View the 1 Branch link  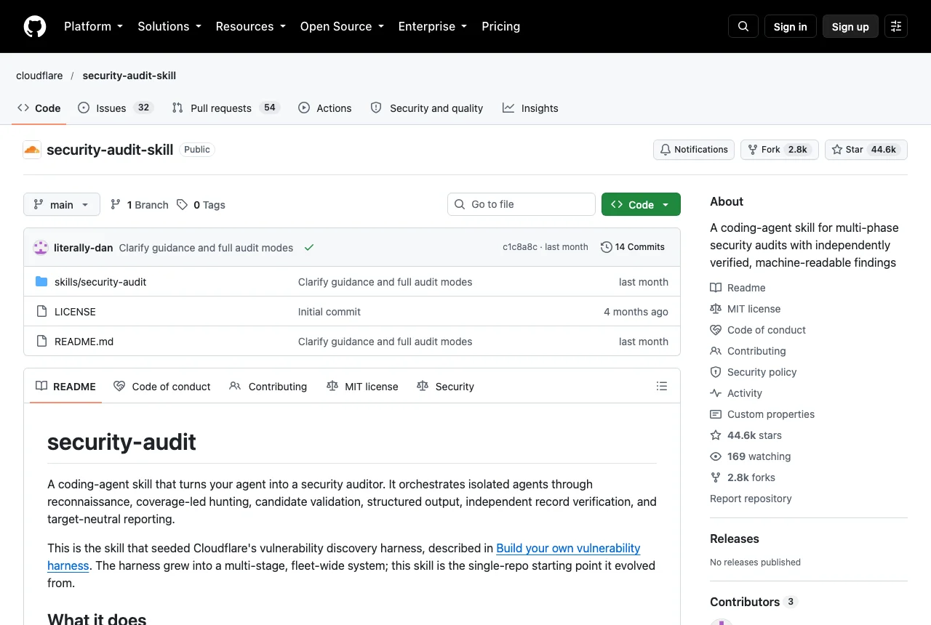(x=140, y=205)
